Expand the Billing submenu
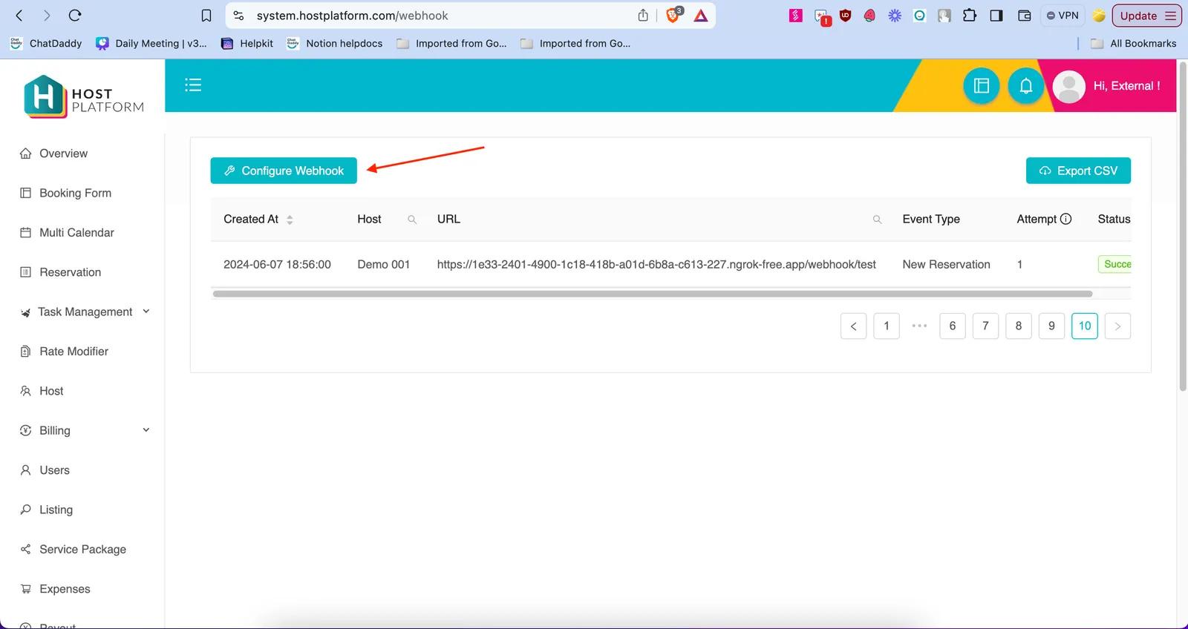Image resolution: width=1188 pixels, height=629 pixels. click(146, 430)
